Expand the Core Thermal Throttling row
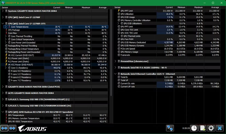This screenshot has height=134, width=226. point(6,36)
